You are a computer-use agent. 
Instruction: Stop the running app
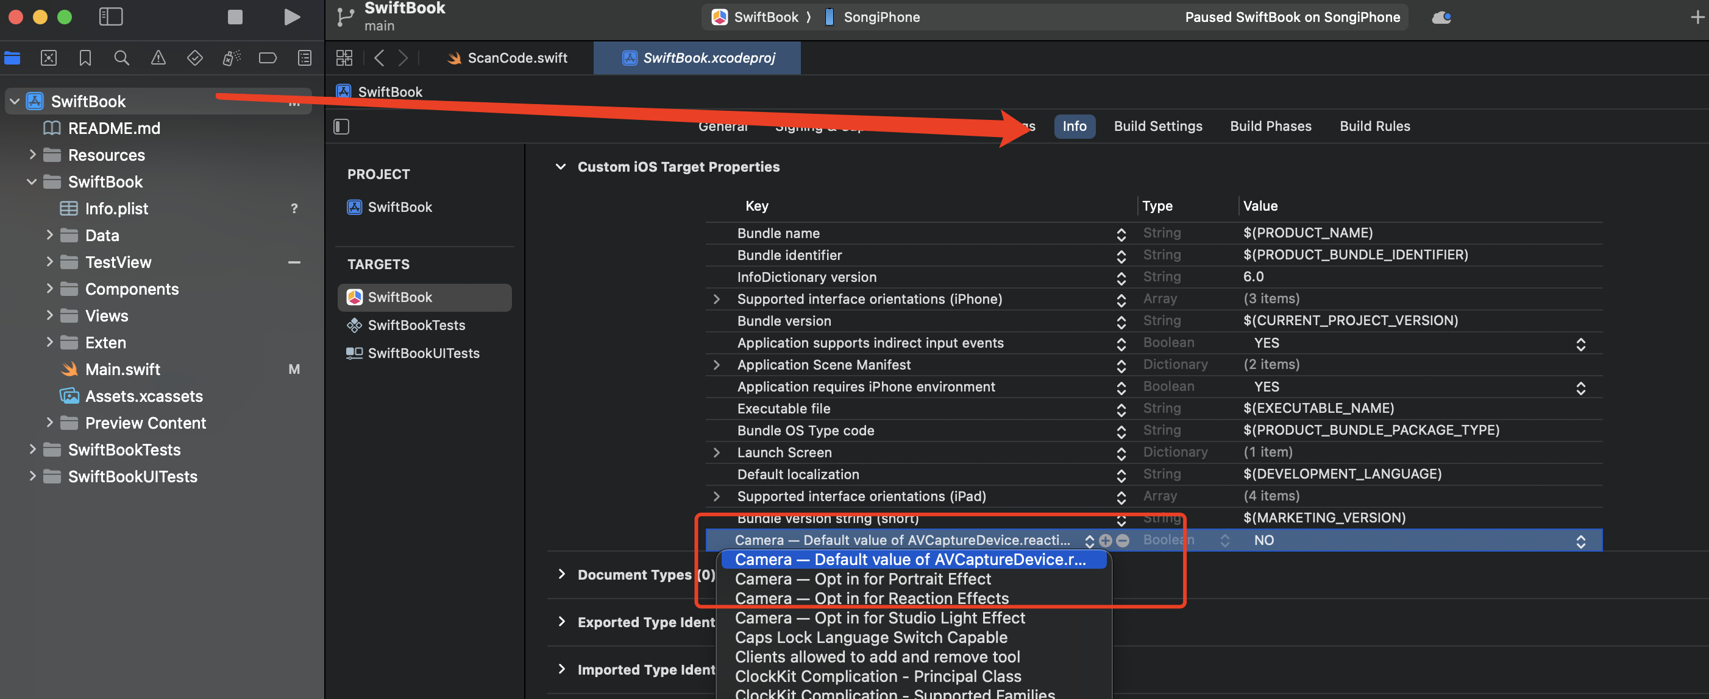pos(235,16)
